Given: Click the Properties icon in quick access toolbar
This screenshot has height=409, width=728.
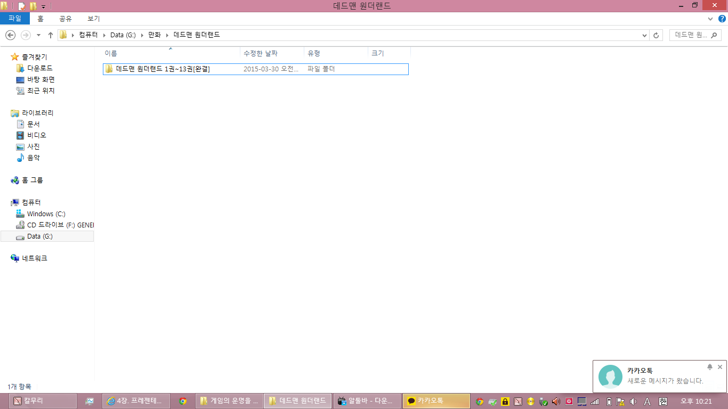Looking at the screenshot, I should (22, 6).
